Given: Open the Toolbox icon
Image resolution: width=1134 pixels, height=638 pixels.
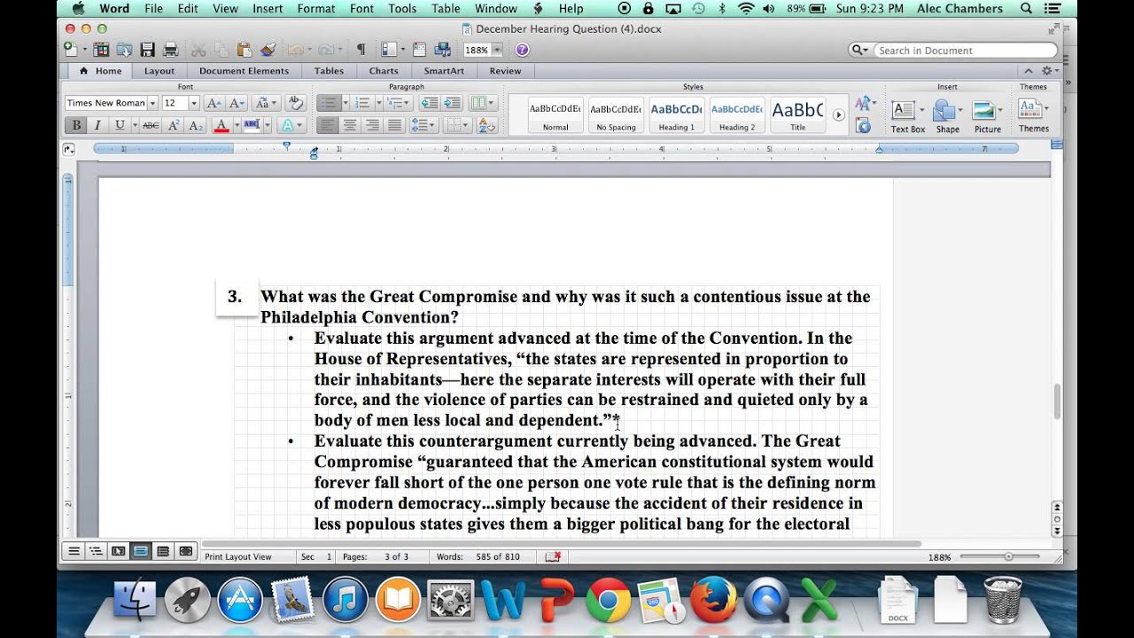Looking at the screenshot, I should (419, 50).
